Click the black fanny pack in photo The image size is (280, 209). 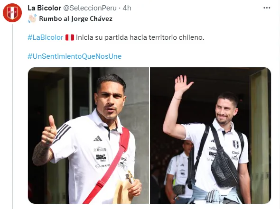click(224, 169)
